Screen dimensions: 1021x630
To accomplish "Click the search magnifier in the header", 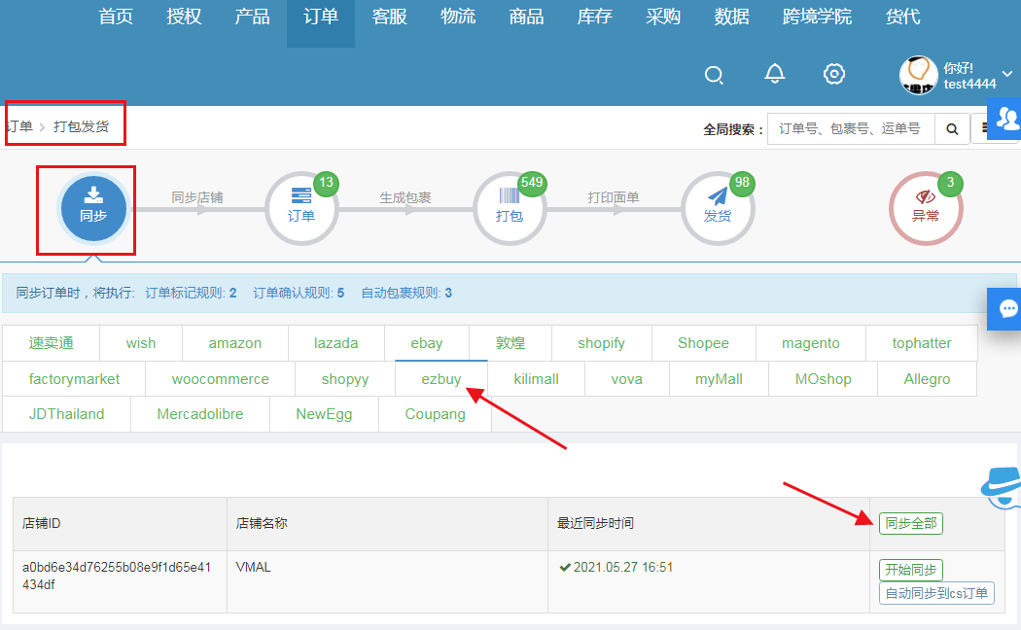I will pyautogui.click(x=714, y=75).
